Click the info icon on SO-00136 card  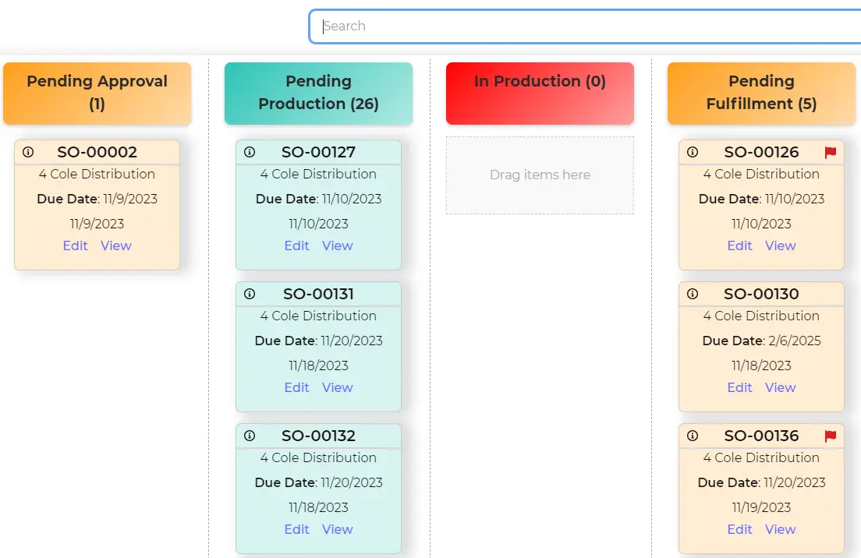click(693, 436)
